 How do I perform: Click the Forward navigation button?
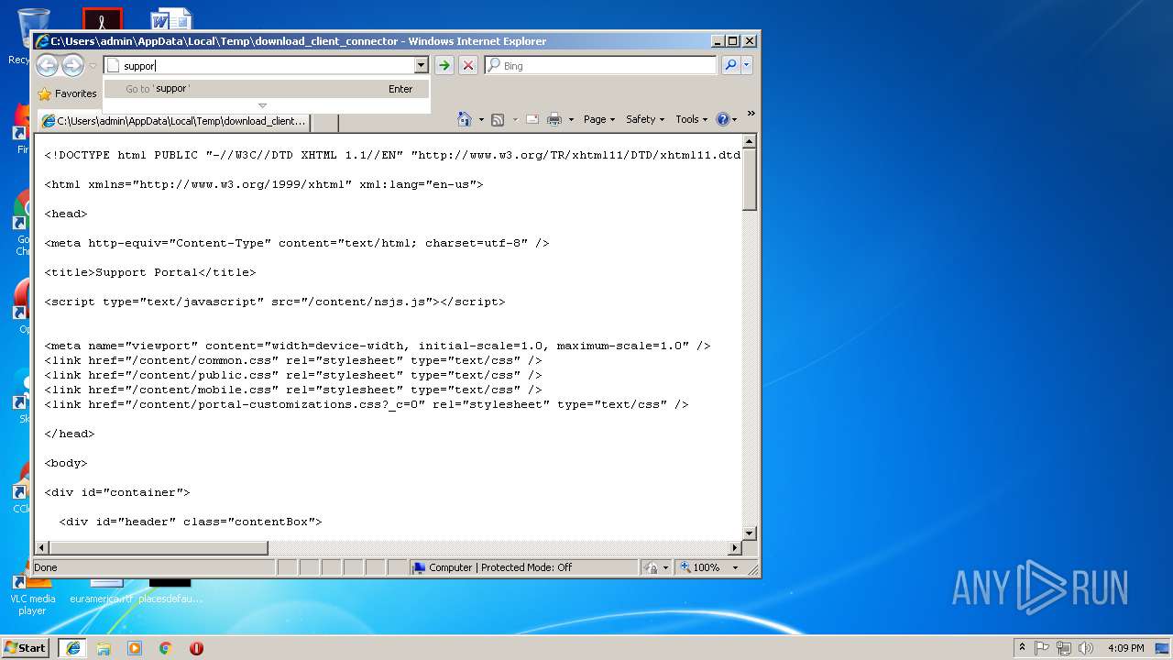point(72,65)
